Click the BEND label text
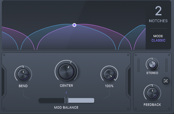This screenshot has width=174, height=114. [23, 86]
